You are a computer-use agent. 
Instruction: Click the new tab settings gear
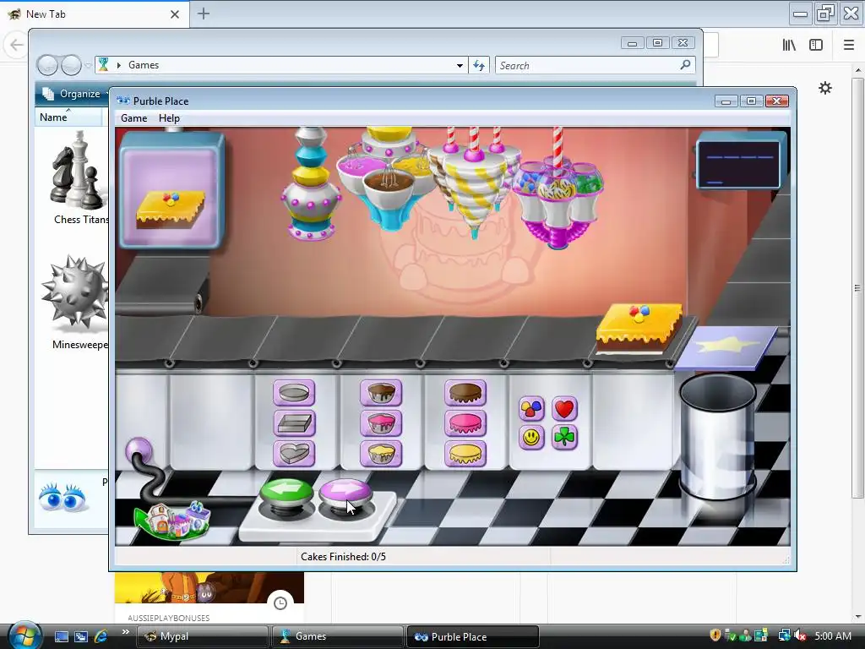coord(825,88)
